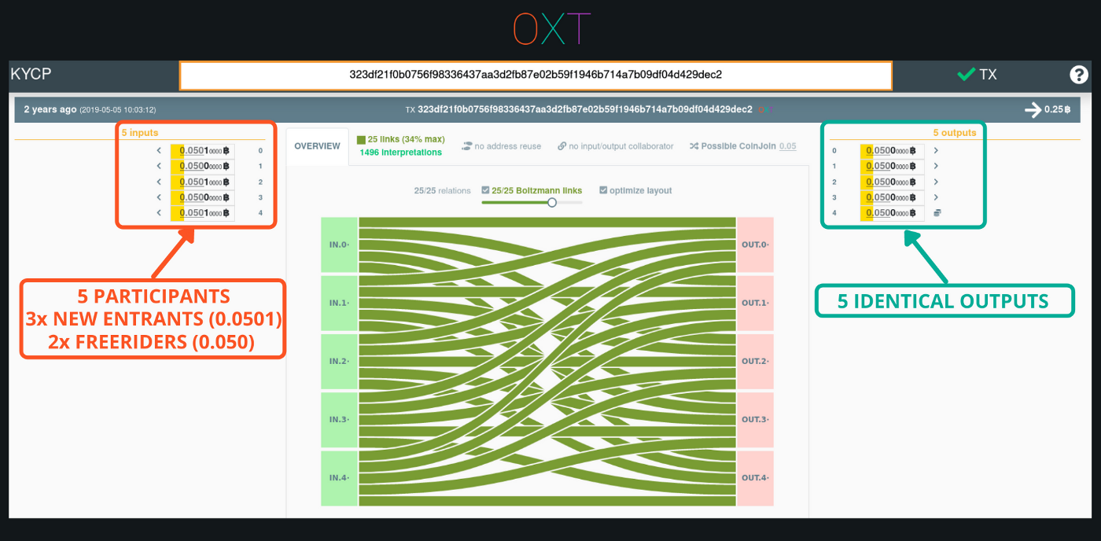Click input 4 amount 0.0501

(x=204, y=213)
